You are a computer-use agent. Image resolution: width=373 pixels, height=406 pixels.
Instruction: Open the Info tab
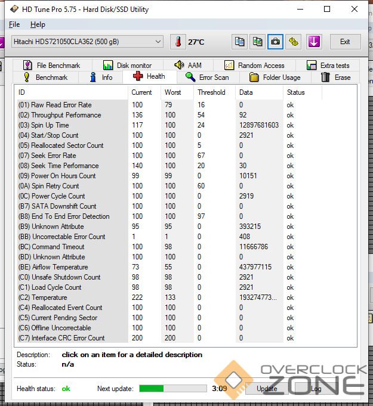tap(101, 78)
